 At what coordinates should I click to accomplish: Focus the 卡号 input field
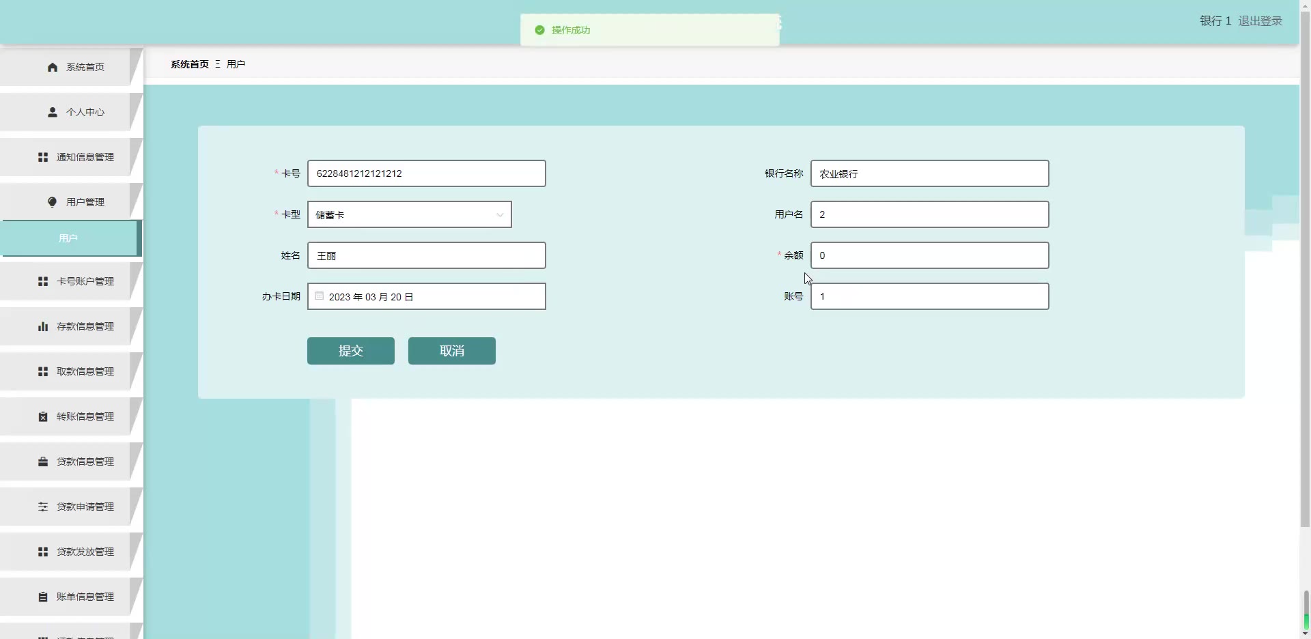(x=427, y=173)
